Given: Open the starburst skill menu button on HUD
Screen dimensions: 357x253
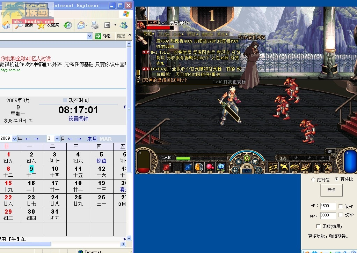Looking at the screenshot, I should [238, 161].
